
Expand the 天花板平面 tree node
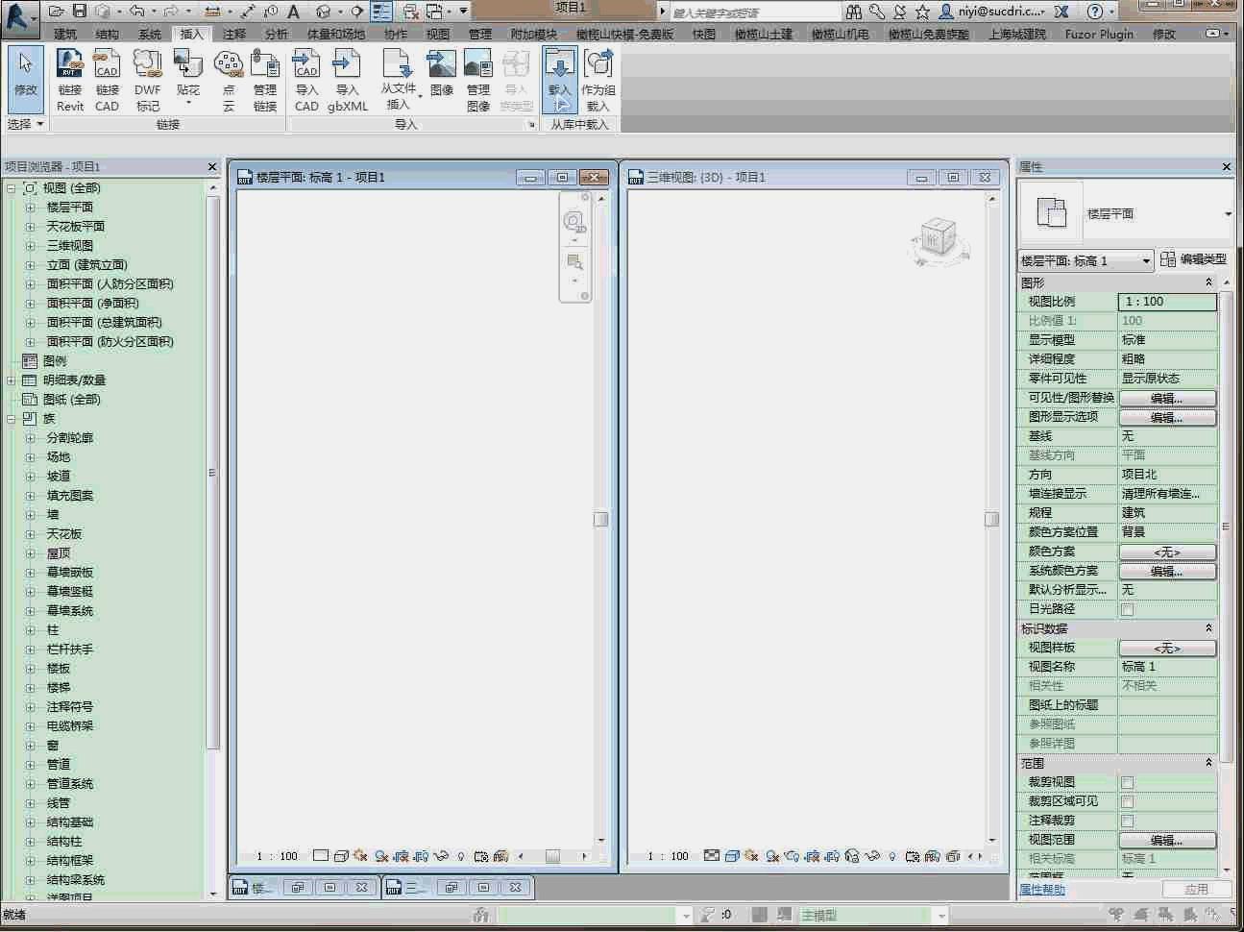pos(30,227)
